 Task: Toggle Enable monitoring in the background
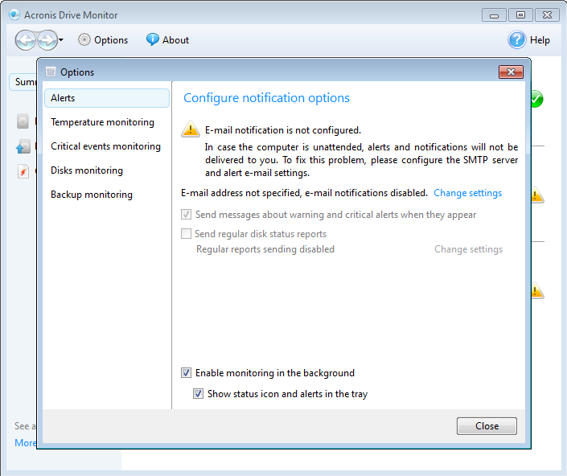pos(187,372)
